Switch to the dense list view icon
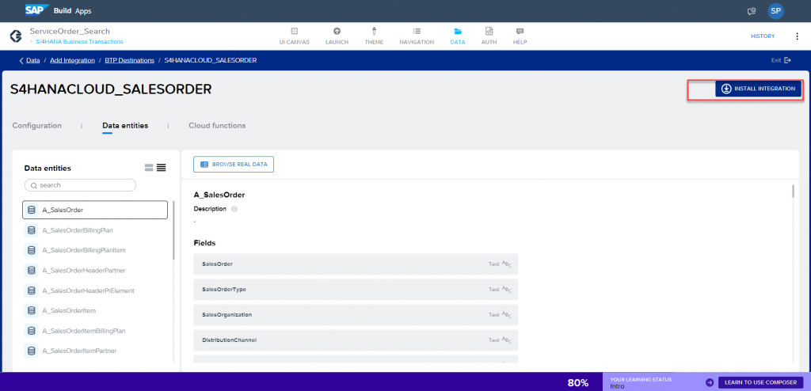 162,168
